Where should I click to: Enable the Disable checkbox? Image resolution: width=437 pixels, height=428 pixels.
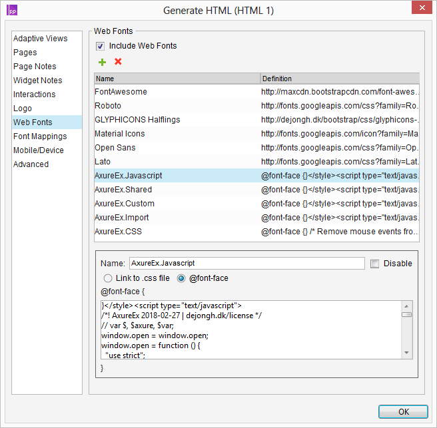click(x=374, y=264)
